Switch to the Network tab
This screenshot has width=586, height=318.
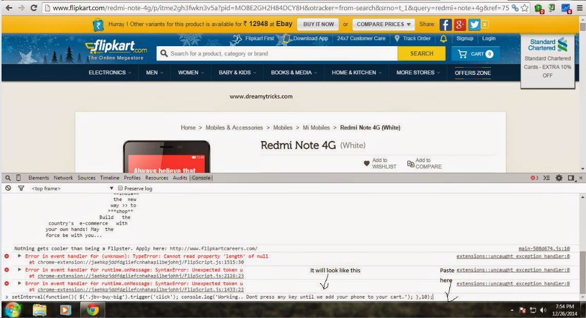[x=63, y=178]
